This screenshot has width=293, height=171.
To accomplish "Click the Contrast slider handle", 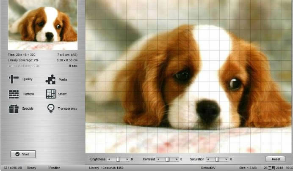I will [168, 159].
